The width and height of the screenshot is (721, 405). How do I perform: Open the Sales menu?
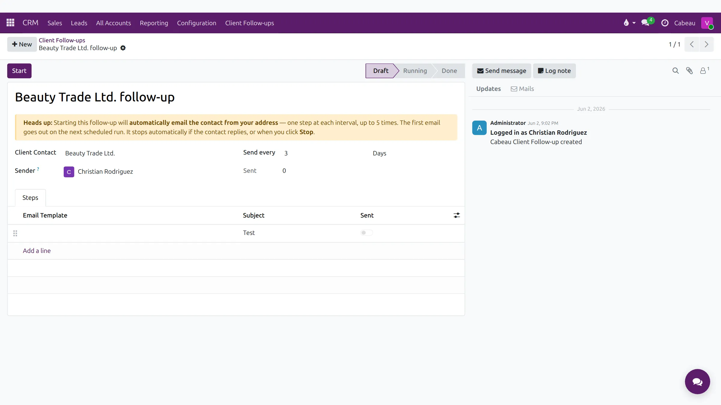pyautogui.click(x=55, y=23)
